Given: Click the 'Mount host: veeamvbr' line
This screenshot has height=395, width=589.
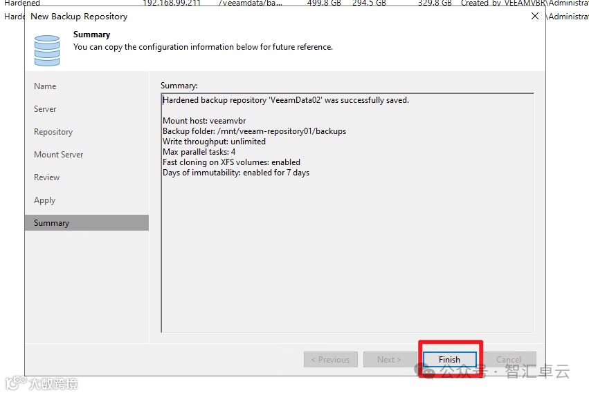Looking at the screenshot, I should 204,121.
